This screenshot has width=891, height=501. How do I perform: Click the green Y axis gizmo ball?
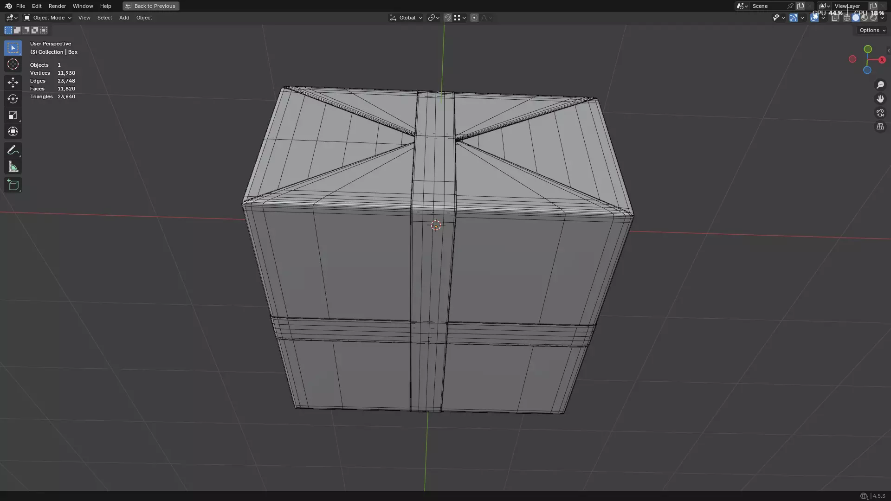pyautogui.click(x=868, y=49)
